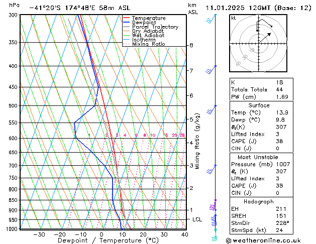Click the date header 11.01.2025 12GMT
This screenshot has height=244, width=316.
pos(238,8)
